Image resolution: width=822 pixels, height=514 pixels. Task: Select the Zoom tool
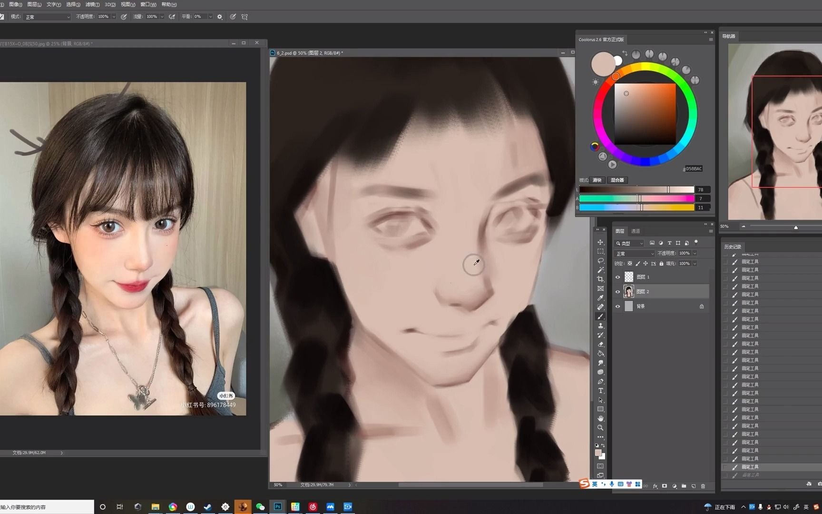[600, 428]
